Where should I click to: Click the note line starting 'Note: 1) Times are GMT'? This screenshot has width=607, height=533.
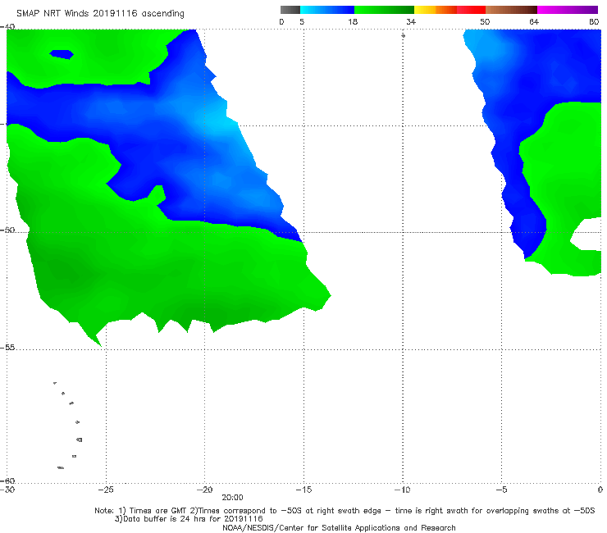click(x=345, y=511)
